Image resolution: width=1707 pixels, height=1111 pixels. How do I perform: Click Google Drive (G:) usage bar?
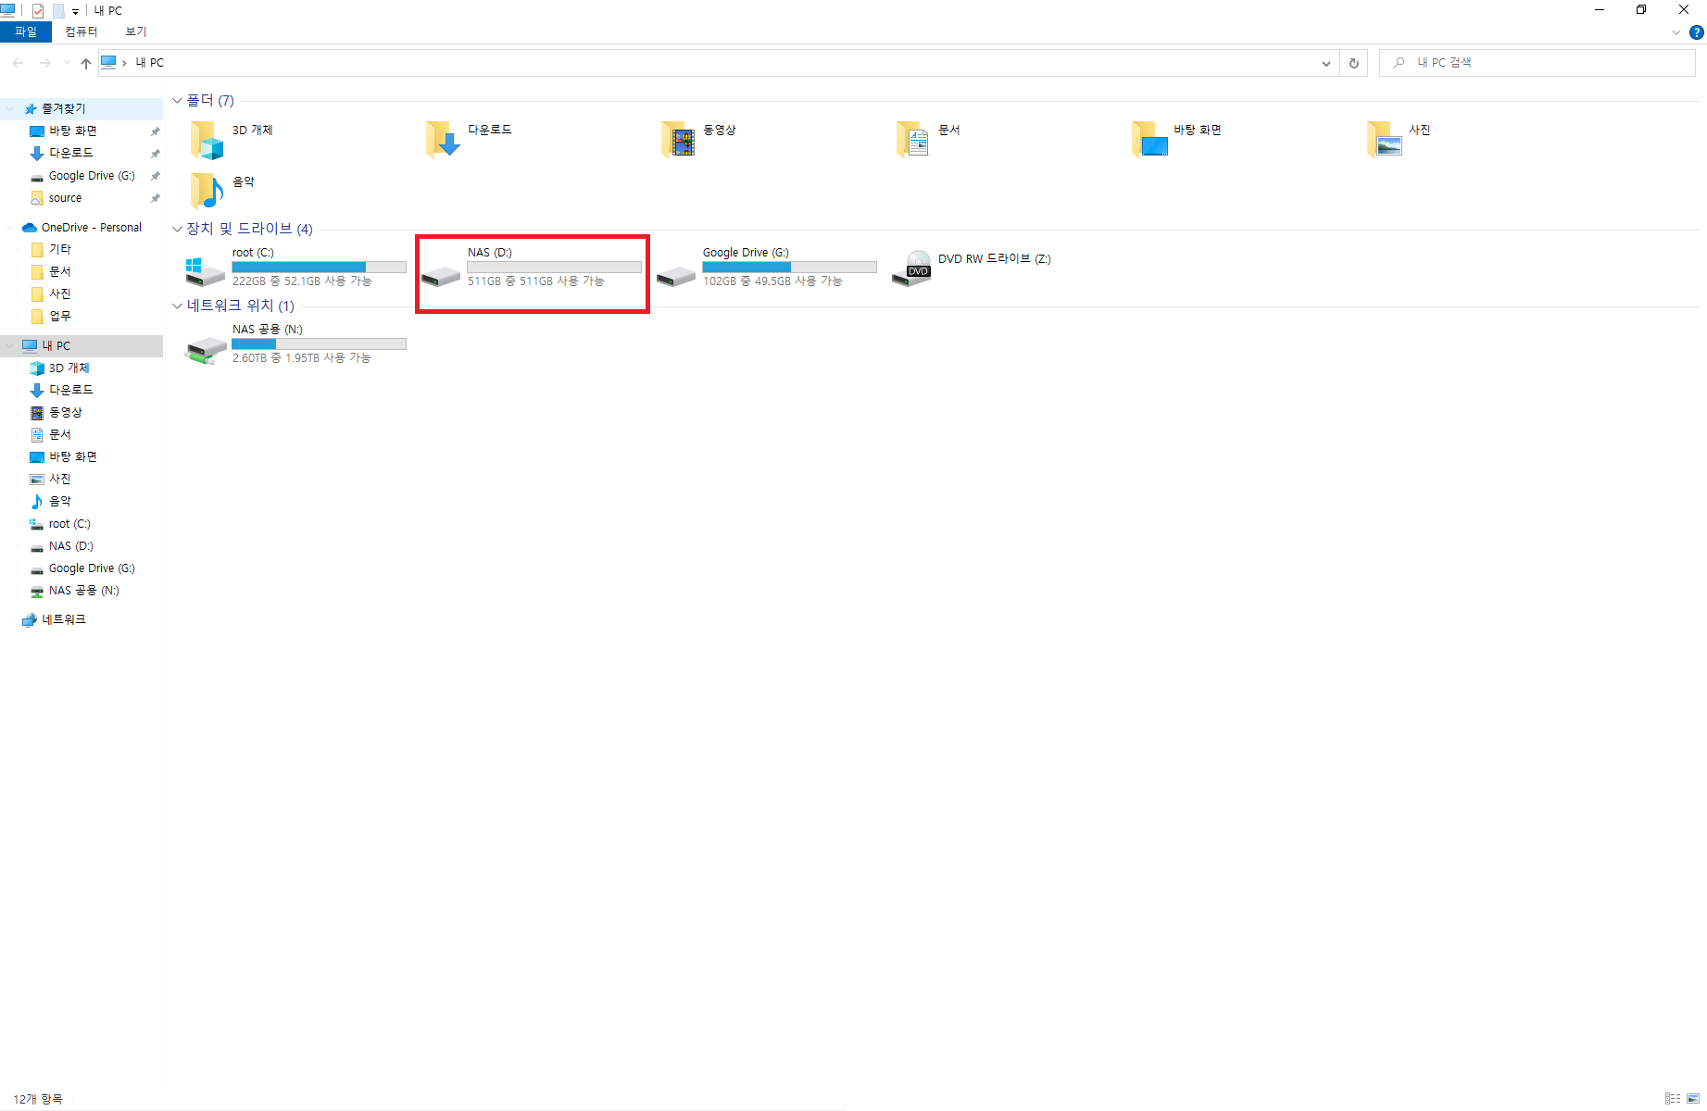pyautogui.click(x=789, y=267)
